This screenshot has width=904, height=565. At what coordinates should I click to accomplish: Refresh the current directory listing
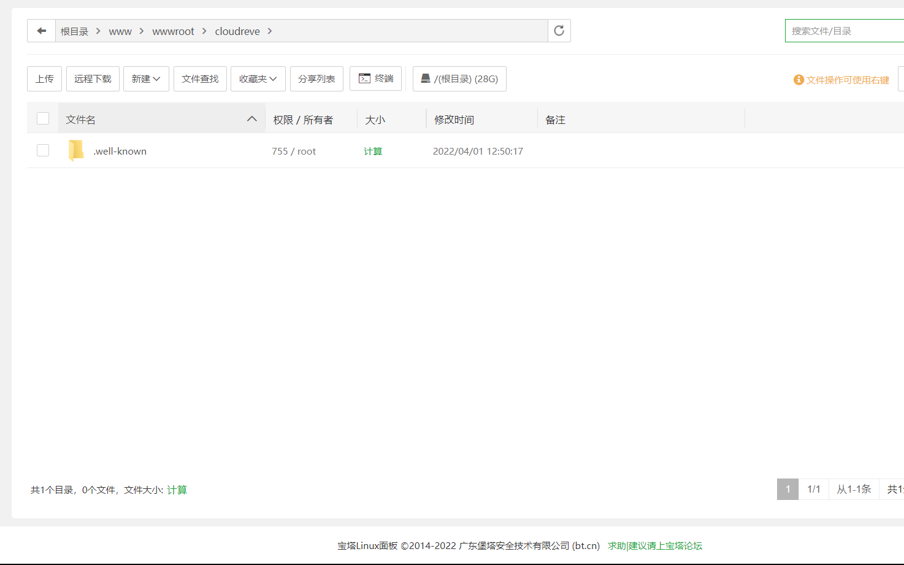(558, 30)
